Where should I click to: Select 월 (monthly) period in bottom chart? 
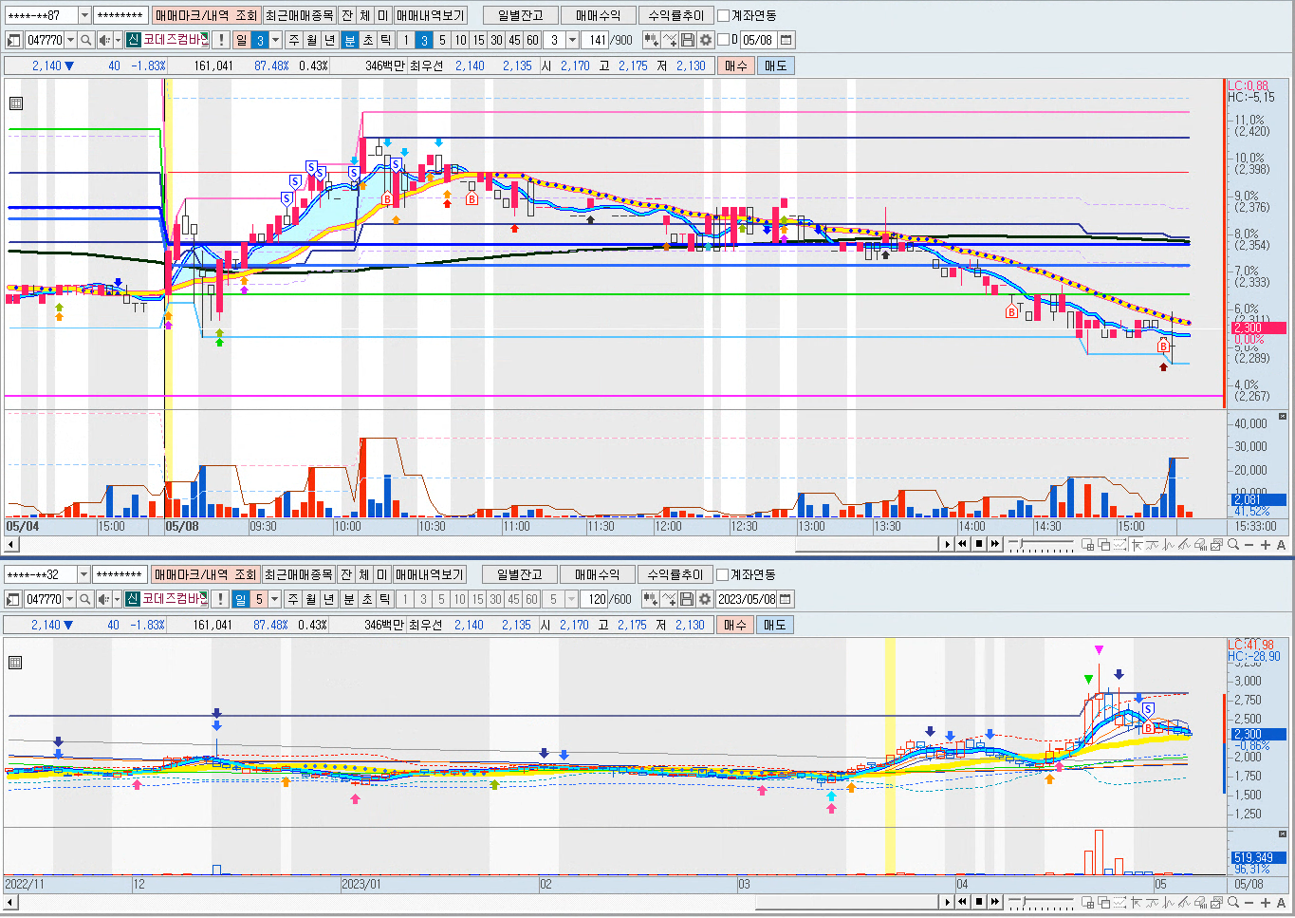pyautogui.click(x=311, y=599)
